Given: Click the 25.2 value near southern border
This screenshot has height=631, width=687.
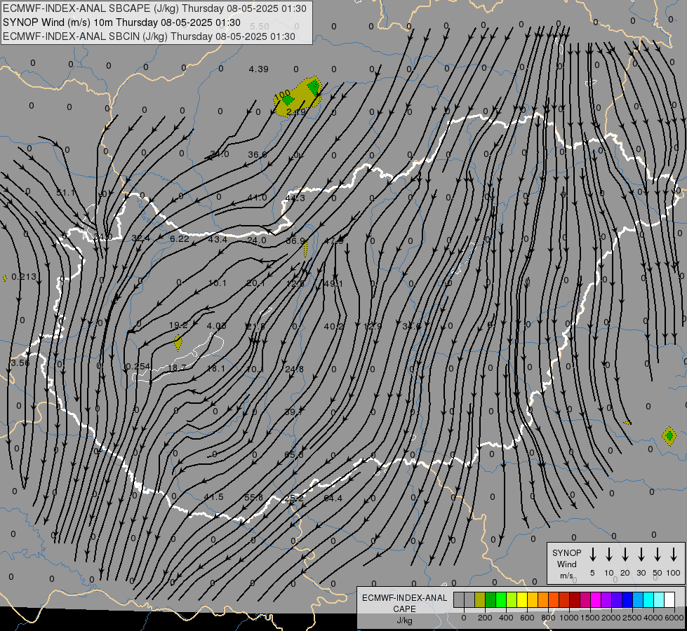Looking at the screenshot, I should pyautogui.click(x=293, y=498).
